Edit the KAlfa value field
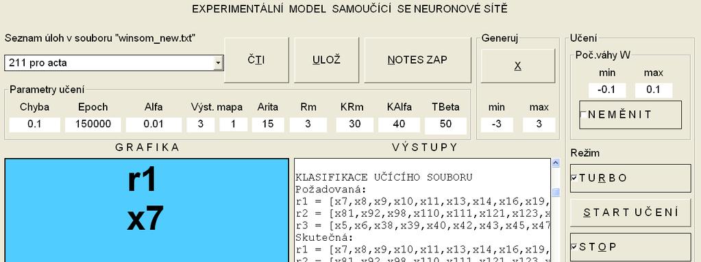 (x=399, y=125)
